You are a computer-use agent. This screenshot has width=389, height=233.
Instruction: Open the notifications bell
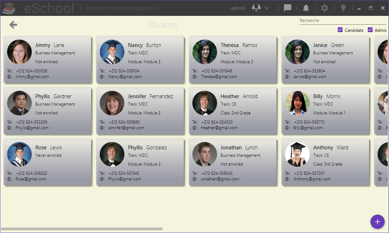[306, 8]
